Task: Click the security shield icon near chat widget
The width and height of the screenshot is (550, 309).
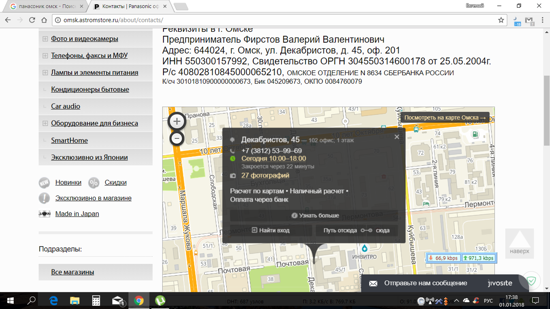Action: coord(531,281)
